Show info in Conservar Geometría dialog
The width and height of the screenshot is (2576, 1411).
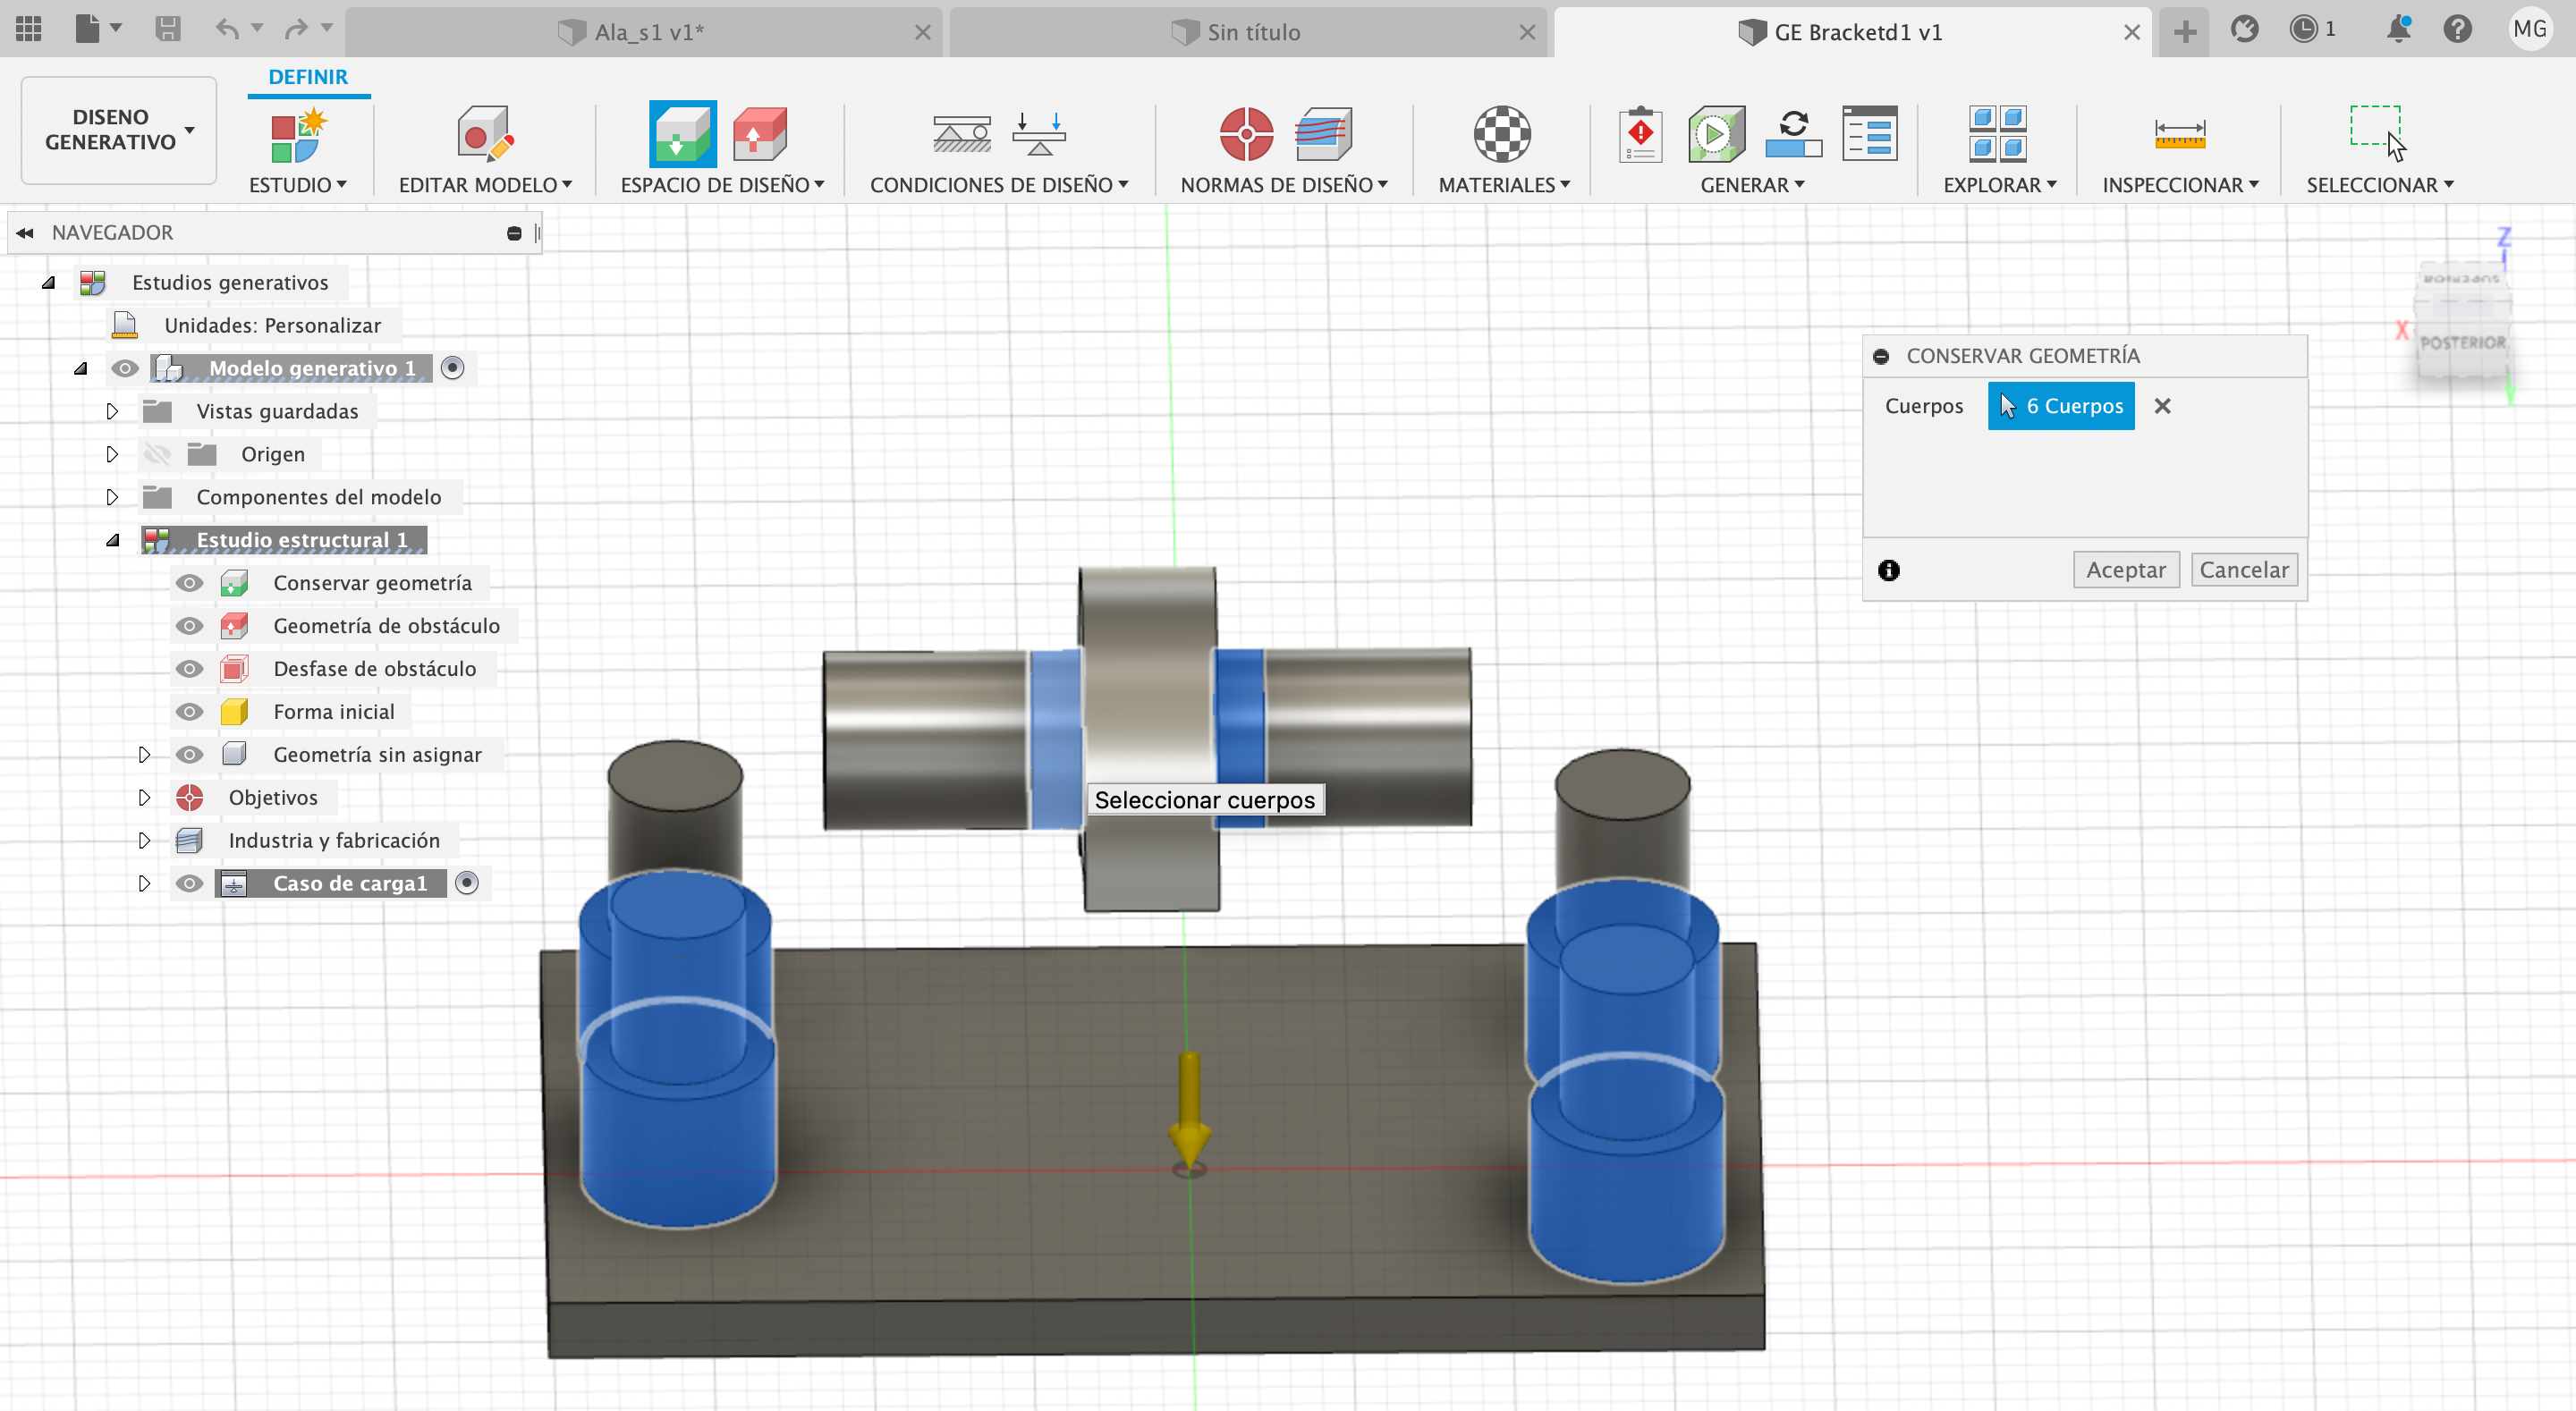(1889, 570)
